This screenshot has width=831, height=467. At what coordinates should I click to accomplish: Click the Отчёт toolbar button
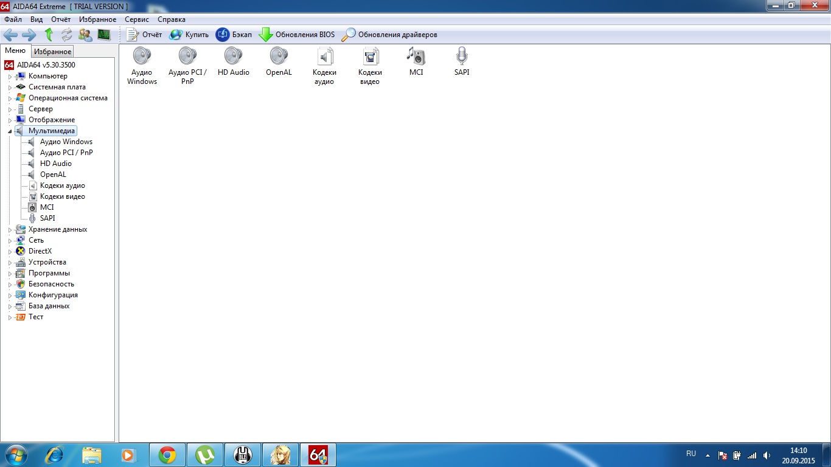(x=144, y=35)
